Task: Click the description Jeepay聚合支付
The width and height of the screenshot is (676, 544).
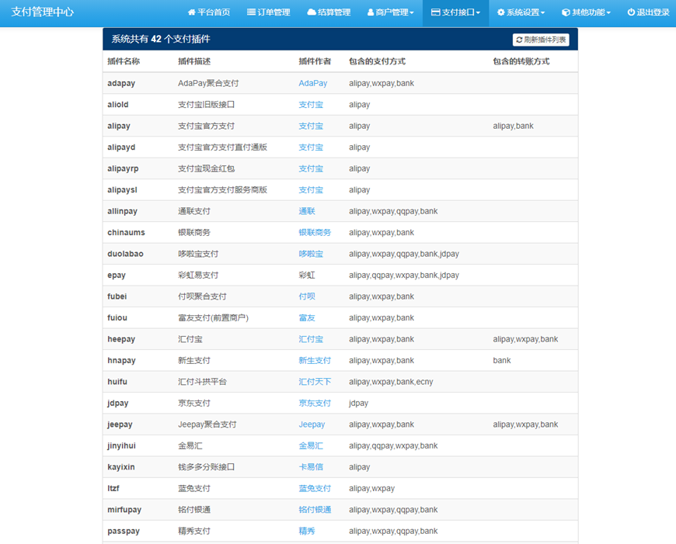Action: pyautogui.click(x=207, y=424)
